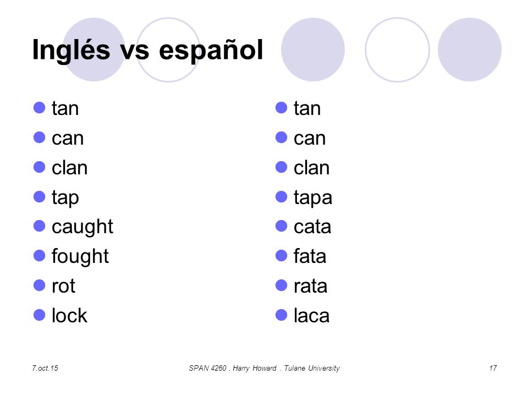The width and height of the screenshot is (528, 396).
Task: Select the English word 'tan' in left column
Action: coord(65,108)
